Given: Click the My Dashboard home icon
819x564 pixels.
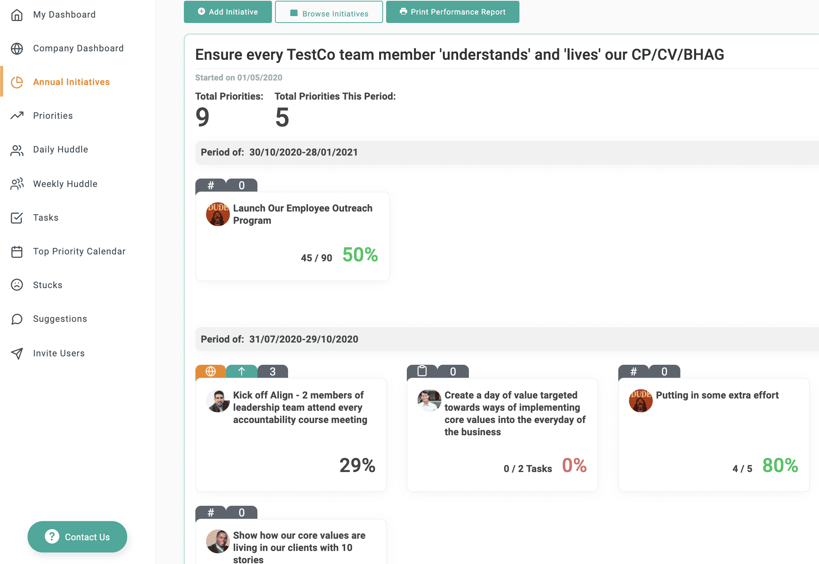Looking at the screenshot, I should click(17, 15).
